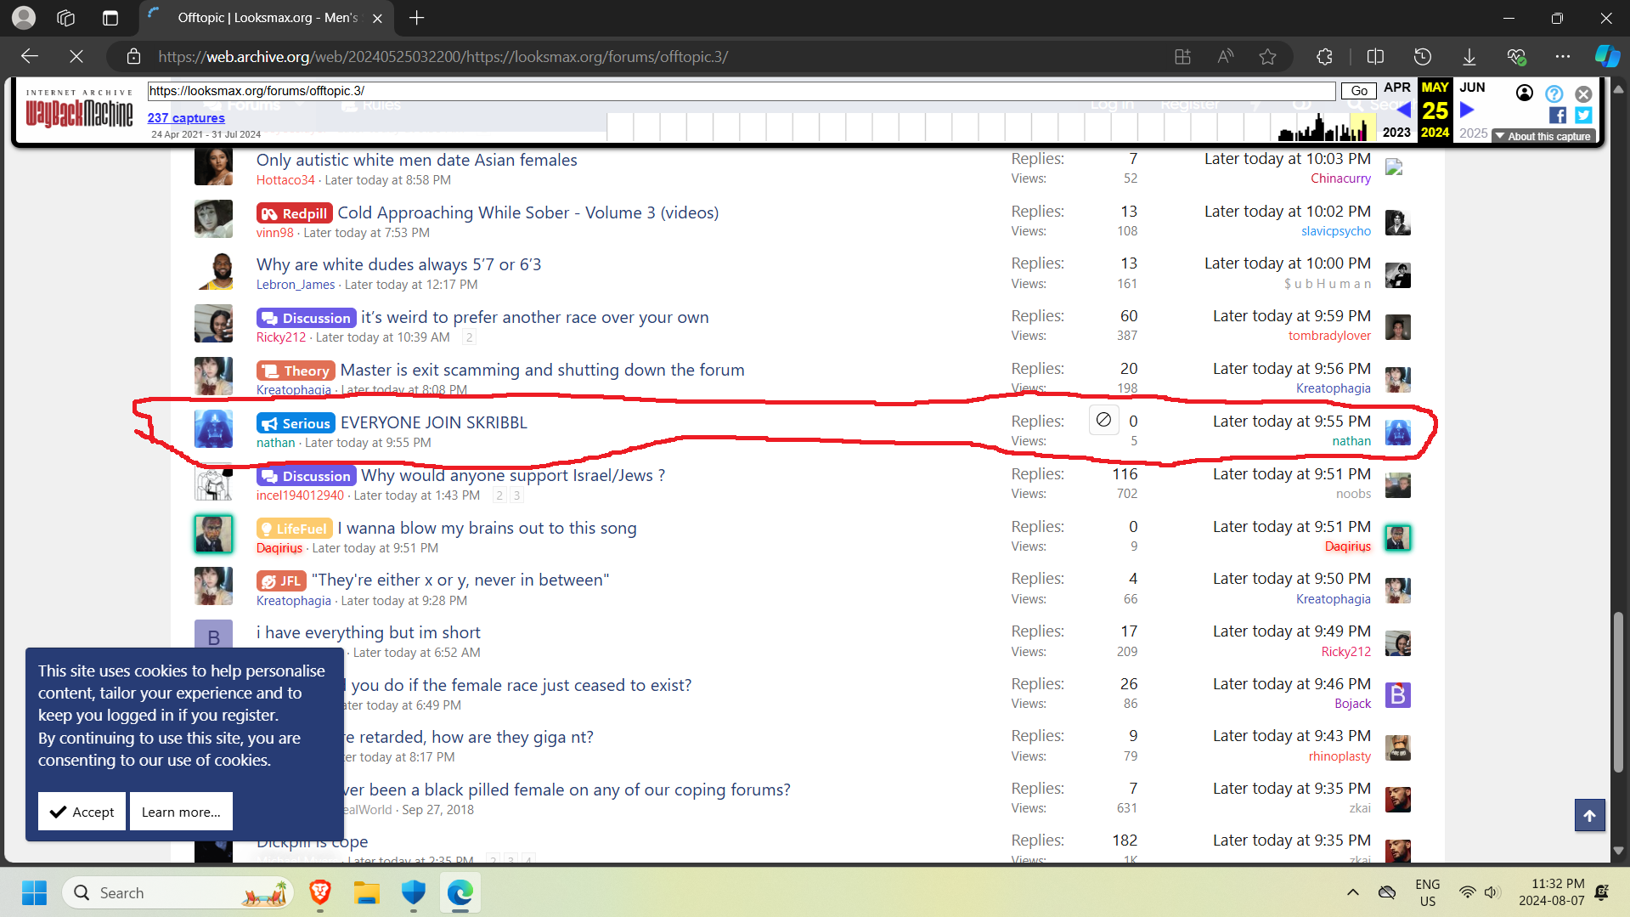Click the Wayback URL input field
Image resolution: width=1630 pixels, height=917 pixels.
click(739, 91)
